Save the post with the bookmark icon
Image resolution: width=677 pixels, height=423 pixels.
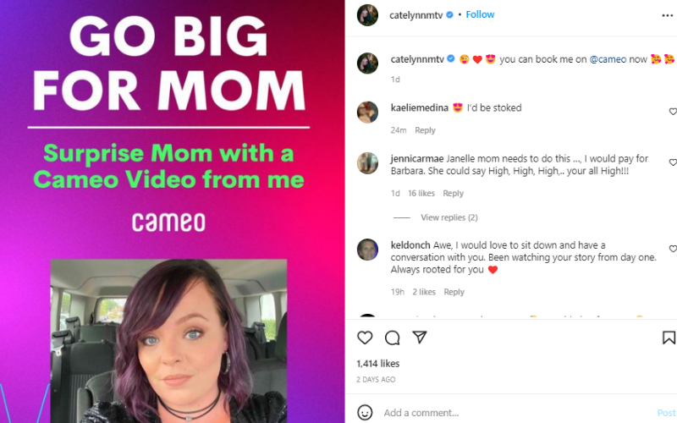click(x=669, y=338)
